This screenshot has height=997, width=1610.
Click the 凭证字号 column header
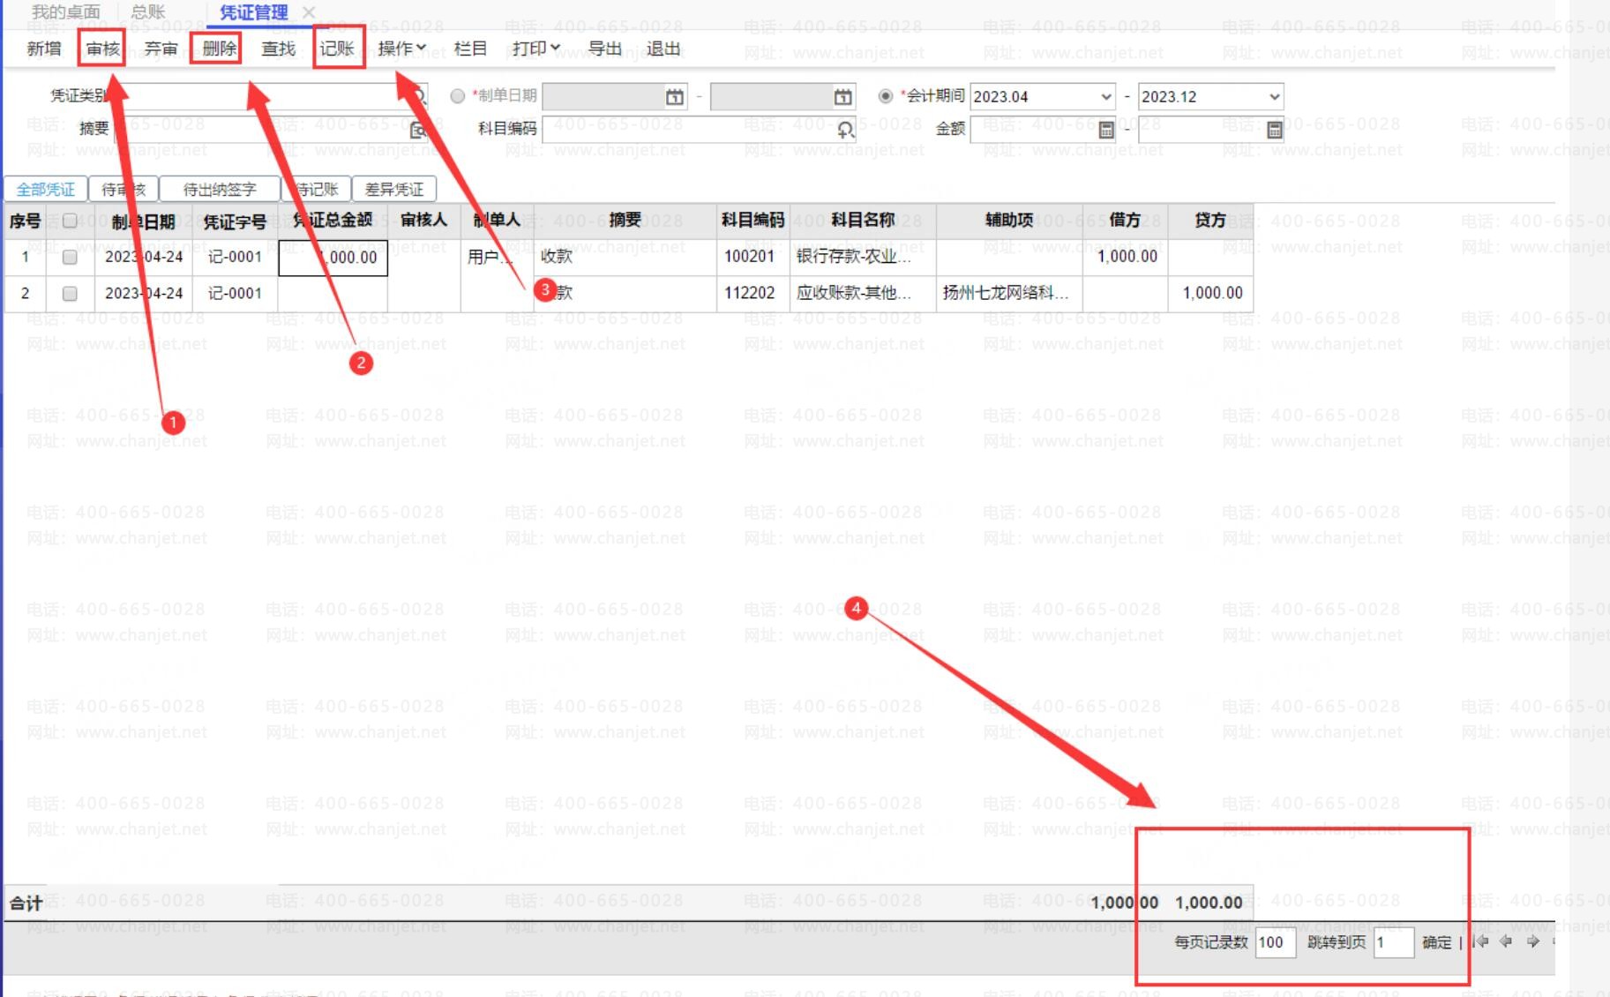click(x=235, y=221)
